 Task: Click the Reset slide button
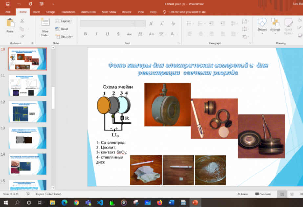(x=62, y=29)
